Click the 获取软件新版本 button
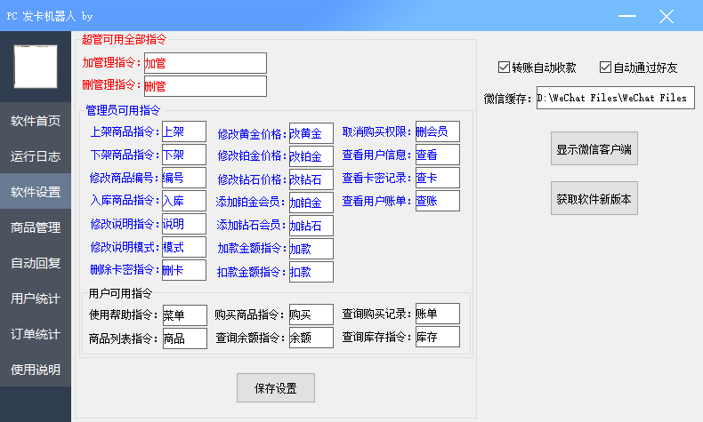Image resolution: width=703 pixels, height=422 pixels. pyautogui.click(x=594, y=198)
